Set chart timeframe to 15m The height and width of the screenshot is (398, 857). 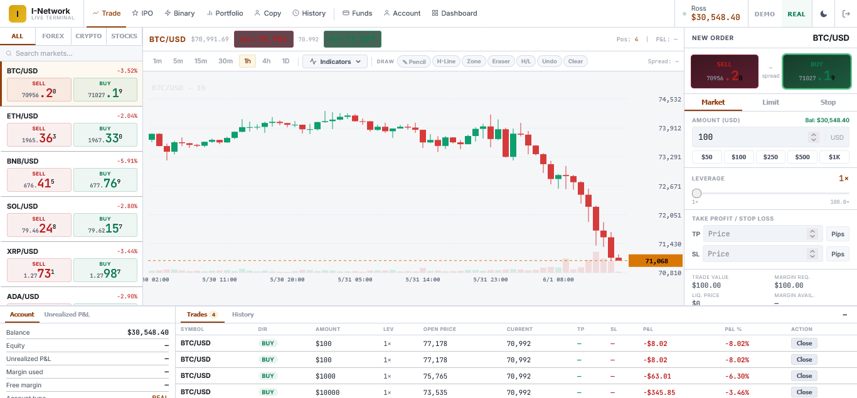201,61
